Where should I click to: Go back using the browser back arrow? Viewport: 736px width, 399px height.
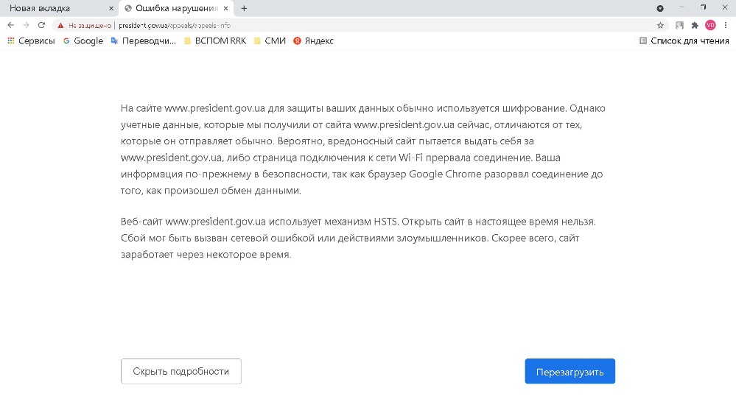(11, 25)
